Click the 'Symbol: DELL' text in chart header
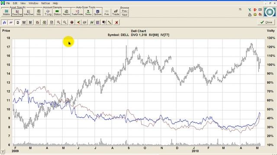Viewport: 277px width, 155px height. [x=118, y=35]
